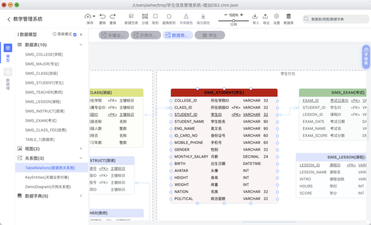Expand the 视图(2) tree section
Image resolution: width=371 pixels, height=225 pixels.
[81, 148]
